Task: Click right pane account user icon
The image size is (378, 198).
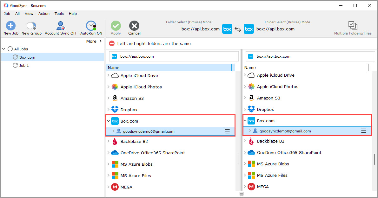Action: pyautogui.click(x=255, y=131)
